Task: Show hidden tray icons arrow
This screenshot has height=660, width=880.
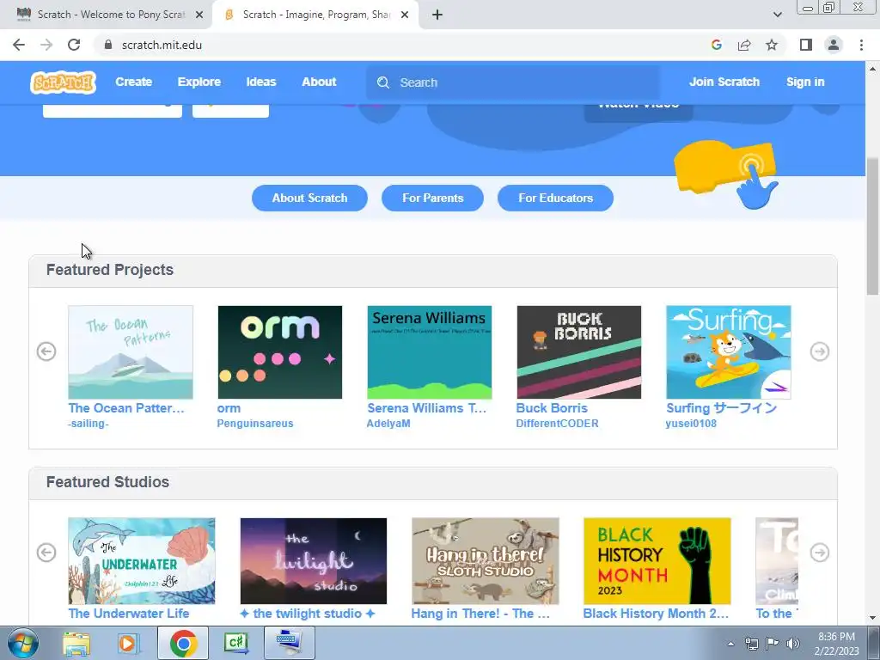Action: [730, 644]
